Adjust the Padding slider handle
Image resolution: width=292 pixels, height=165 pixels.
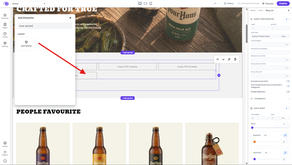(x=255, y=159)
